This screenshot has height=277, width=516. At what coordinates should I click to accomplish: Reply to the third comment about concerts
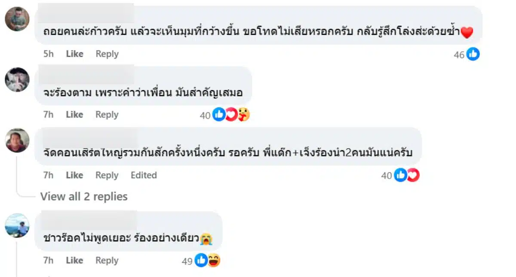pyautogui.click(x=107, y=175)
